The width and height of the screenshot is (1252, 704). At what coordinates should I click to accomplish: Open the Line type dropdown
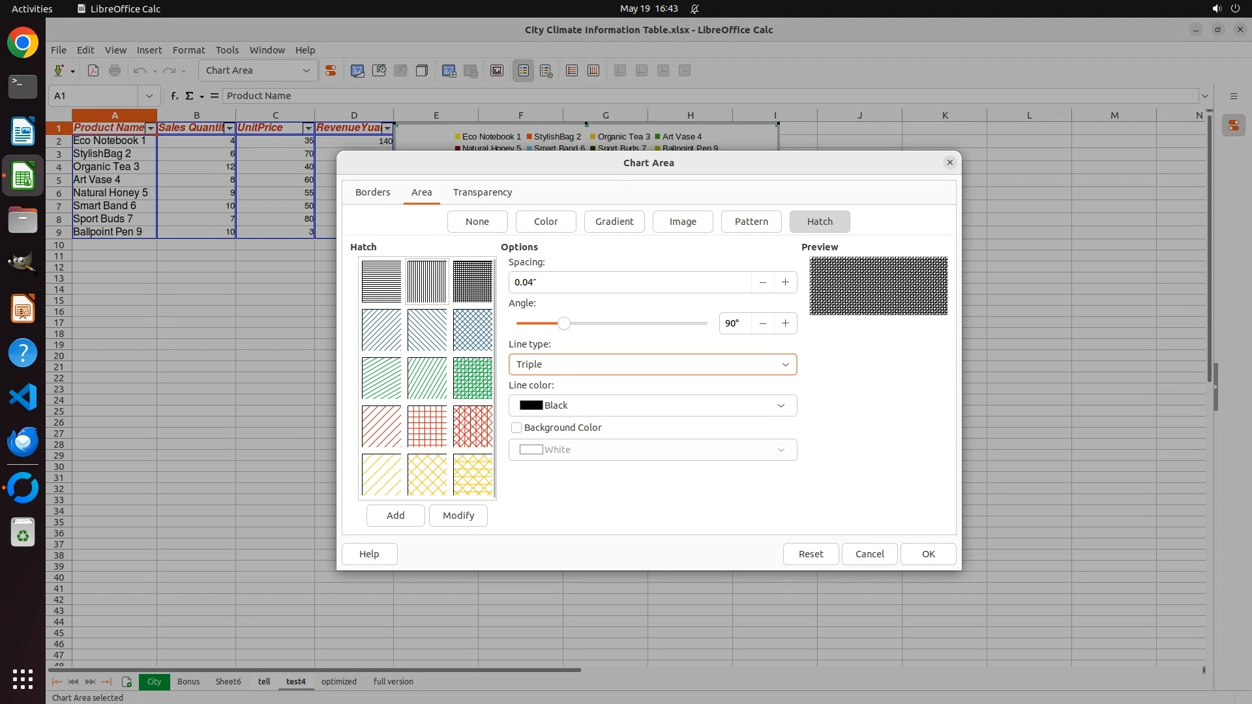(652, 364)
